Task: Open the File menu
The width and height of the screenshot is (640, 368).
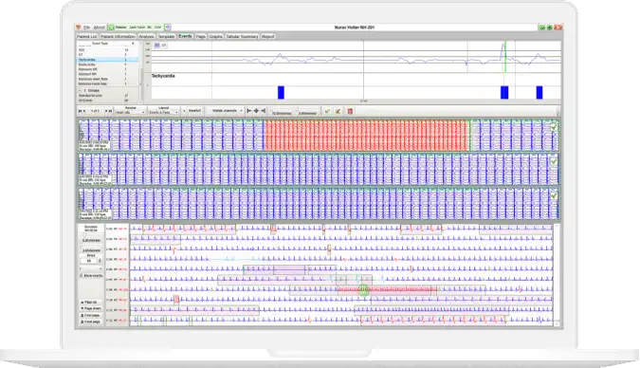Action: (86, 28)
